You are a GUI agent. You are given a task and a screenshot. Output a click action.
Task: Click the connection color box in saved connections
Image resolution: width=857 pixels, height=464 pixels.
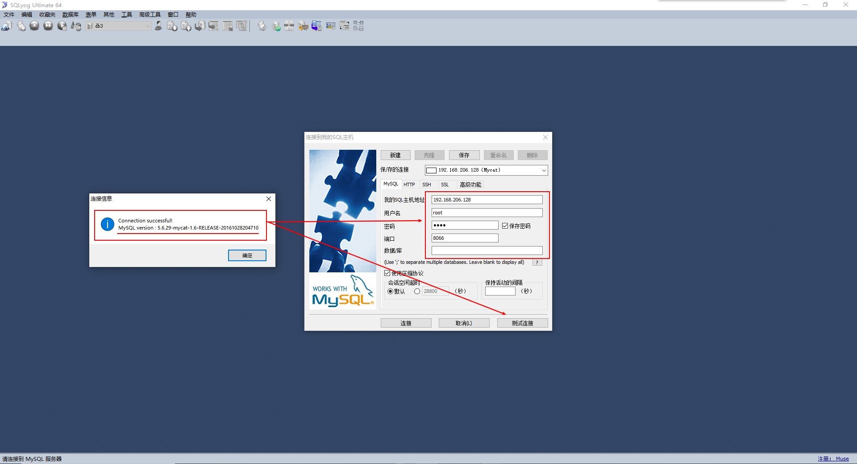pyautogui.click(x=431, y=170)
